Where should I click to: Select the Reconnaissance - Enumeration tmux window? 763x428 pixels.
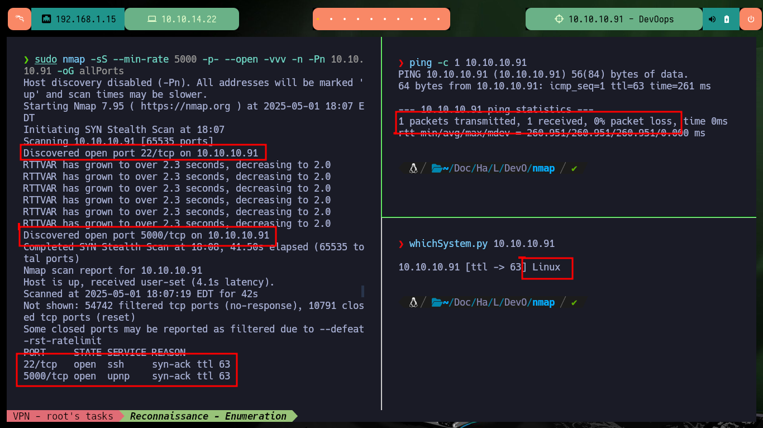[208, 416]
